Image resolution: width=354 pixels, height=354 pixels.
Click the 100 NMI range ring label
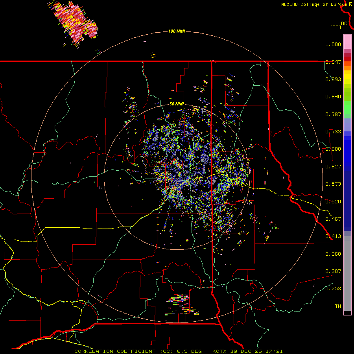(177, 31)
